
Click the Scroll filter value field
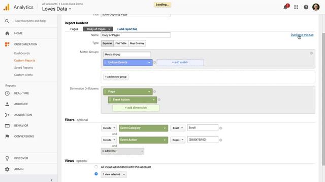point(203,128)
